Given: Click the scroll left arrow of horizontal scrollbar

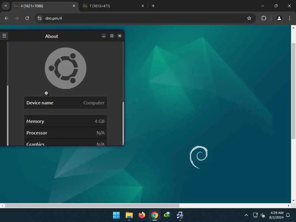Looking at the screenshot, I should (2, 206).
